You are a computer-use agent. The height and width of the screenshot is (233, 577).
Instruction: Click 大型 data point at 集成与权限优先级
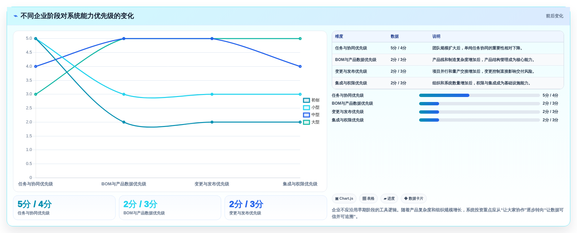[300, 39]
